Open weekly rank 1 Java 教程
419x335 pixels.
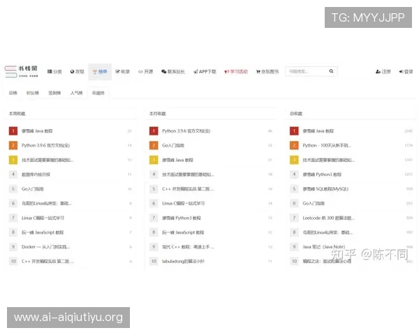point(37,131)
